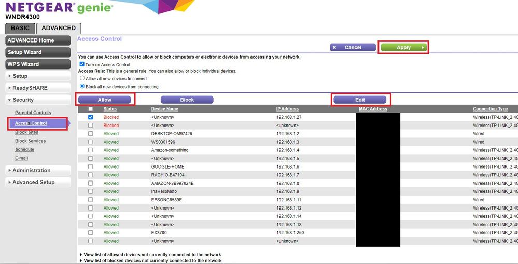This screenshot has height=264, width=518.
Task: Open the WPS Wizard sidebar item
Action: point(38,64)
